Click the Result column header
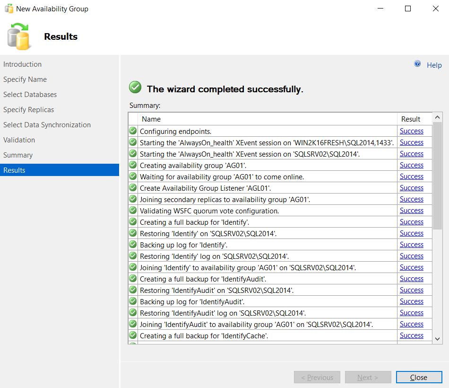Screen dimensions: 449x388 411,119
